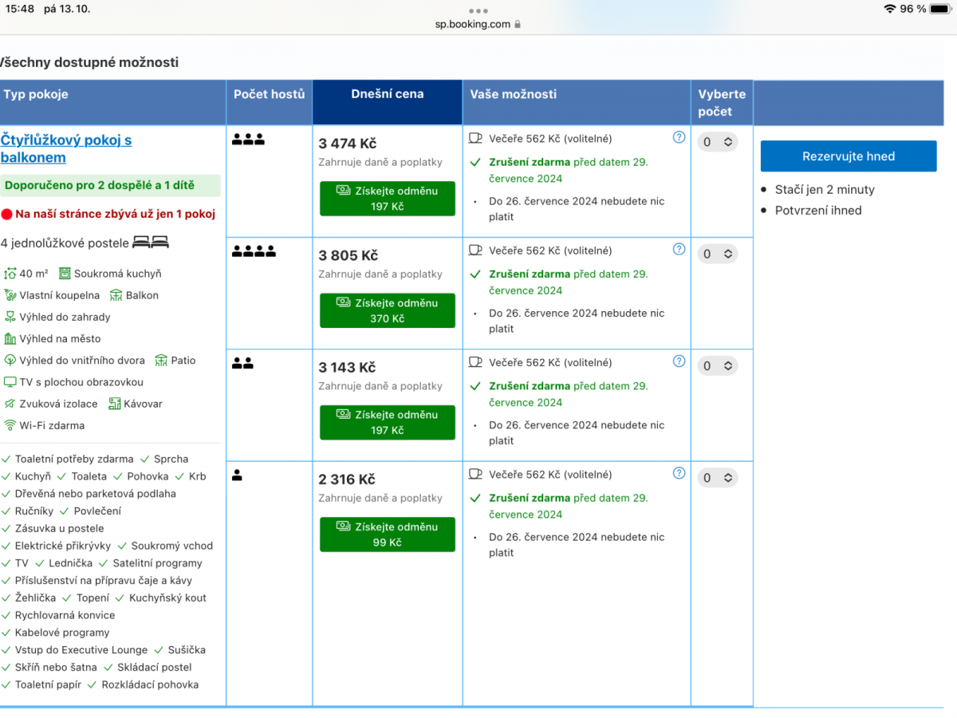Tap the sp.booking.com address bar

point(478,24)
